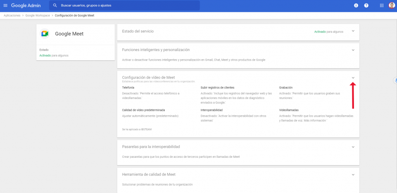
Task: Open the account status hourglass icon
Action: click(356, 5)
